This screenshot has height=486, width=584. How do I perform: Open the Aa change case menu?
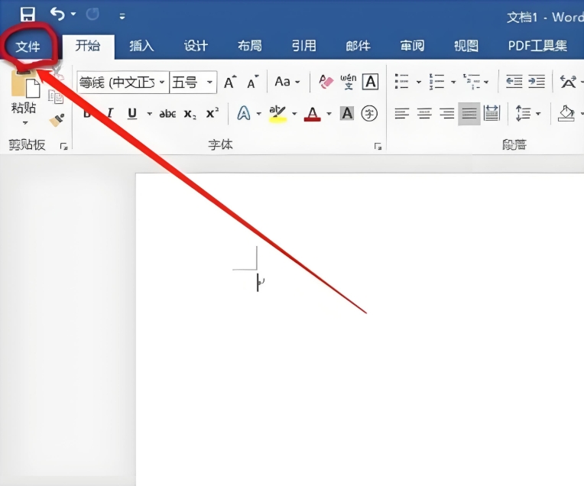point(287,82)
